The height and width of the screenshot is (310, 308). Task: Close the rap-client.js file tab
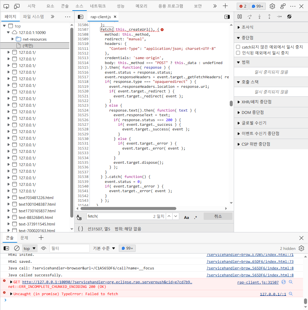pos(115,17)
